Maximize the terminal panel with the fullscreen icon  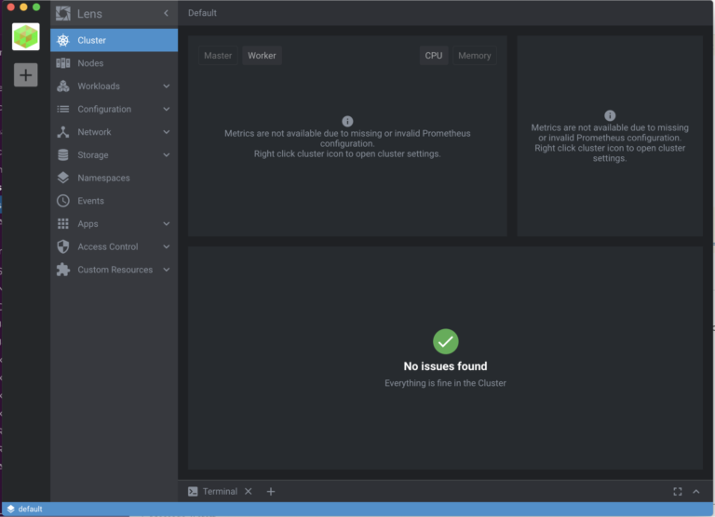click(x=678, y=491)
